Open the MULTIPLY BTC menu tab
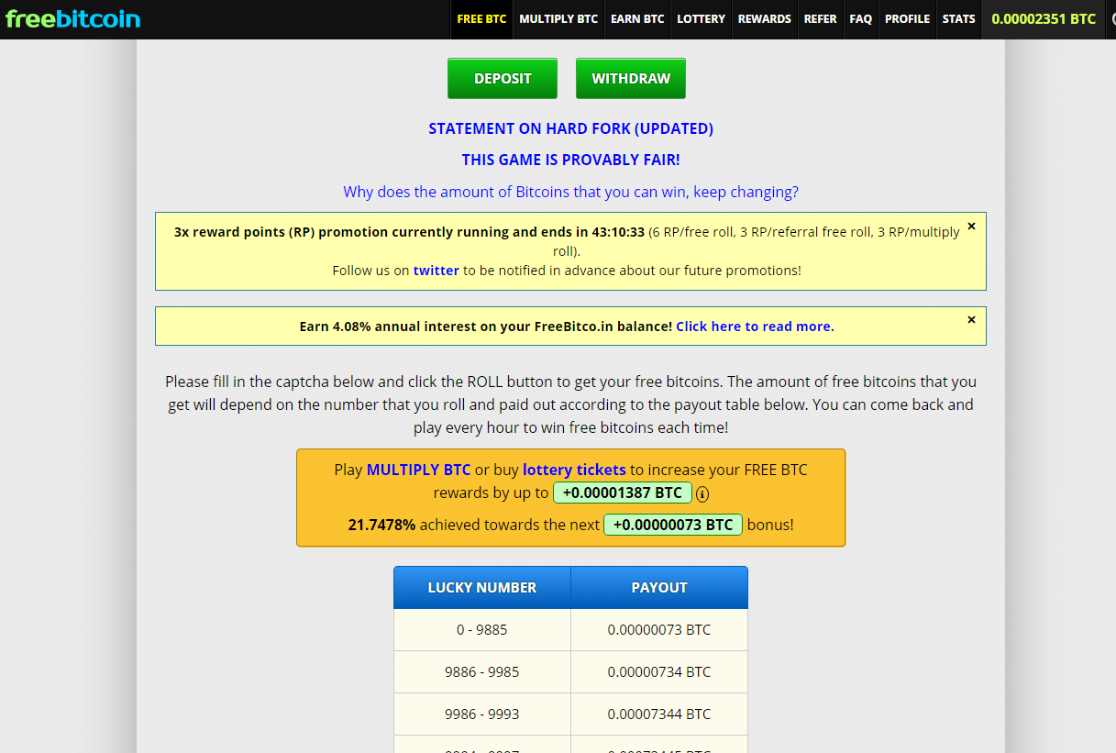The image size is (1116, 753). 558,19
